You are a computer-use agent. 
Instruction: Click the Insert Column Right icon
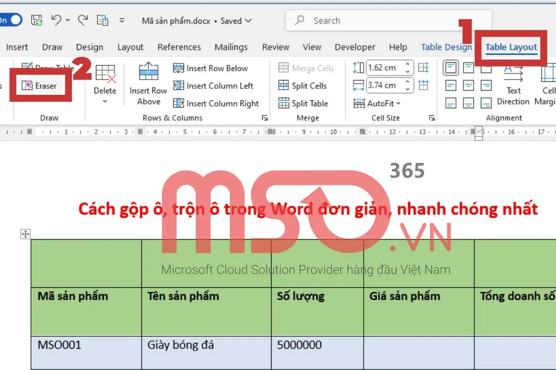(179, 103)
